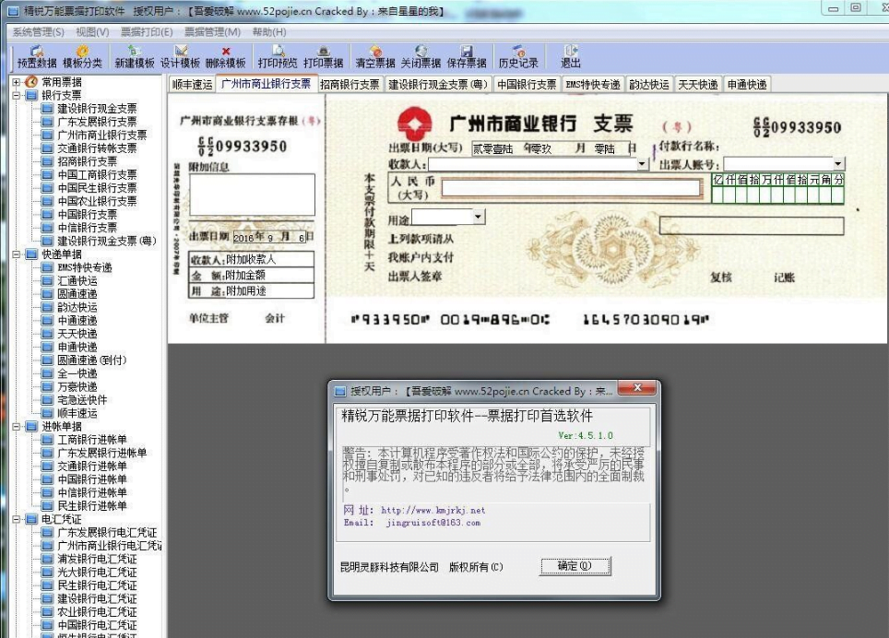Select 民生银行进帐单 in tree

[x=92, y=506]
